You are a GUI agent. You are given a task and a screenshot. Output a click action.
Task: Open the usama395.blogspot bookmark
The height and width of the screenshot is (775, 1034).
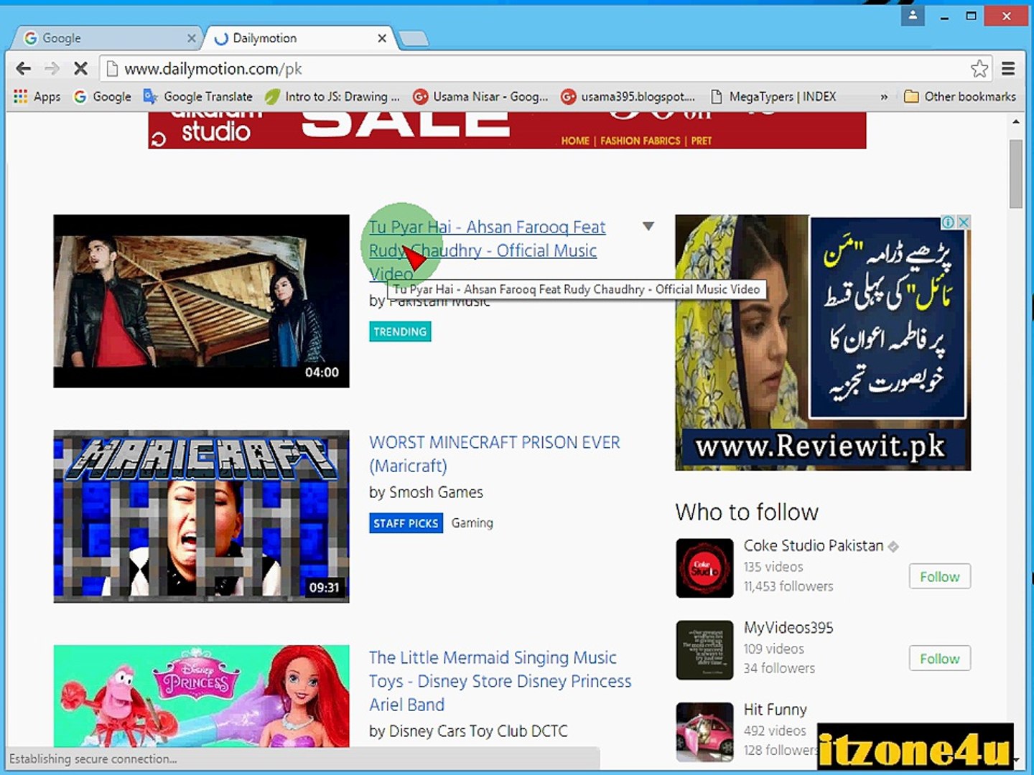click(x=628, y=97)
